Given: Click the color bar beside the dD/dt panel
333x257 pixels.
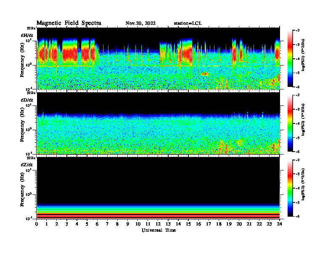Looking at the screenshot, I should click(290, 123).
